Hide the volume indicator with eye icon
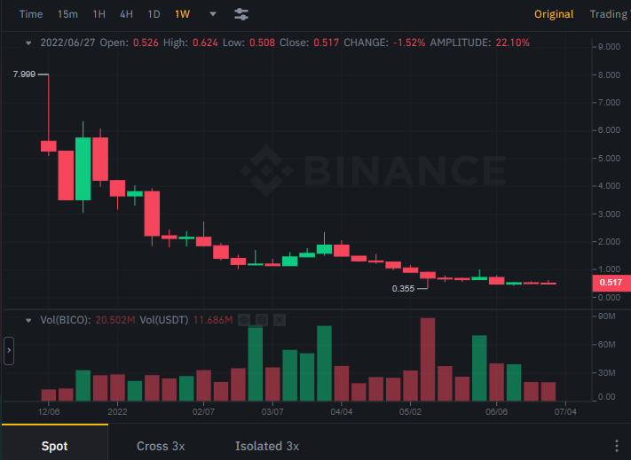Image resolution: width=631 pixels, height=460 pixels. [x=243, y=320]
